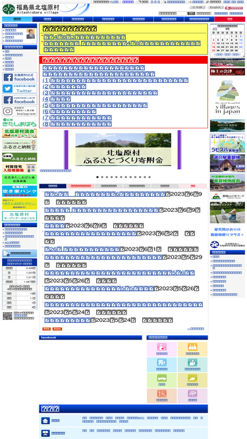Select the orange family category icon tile

pos(192,349)
